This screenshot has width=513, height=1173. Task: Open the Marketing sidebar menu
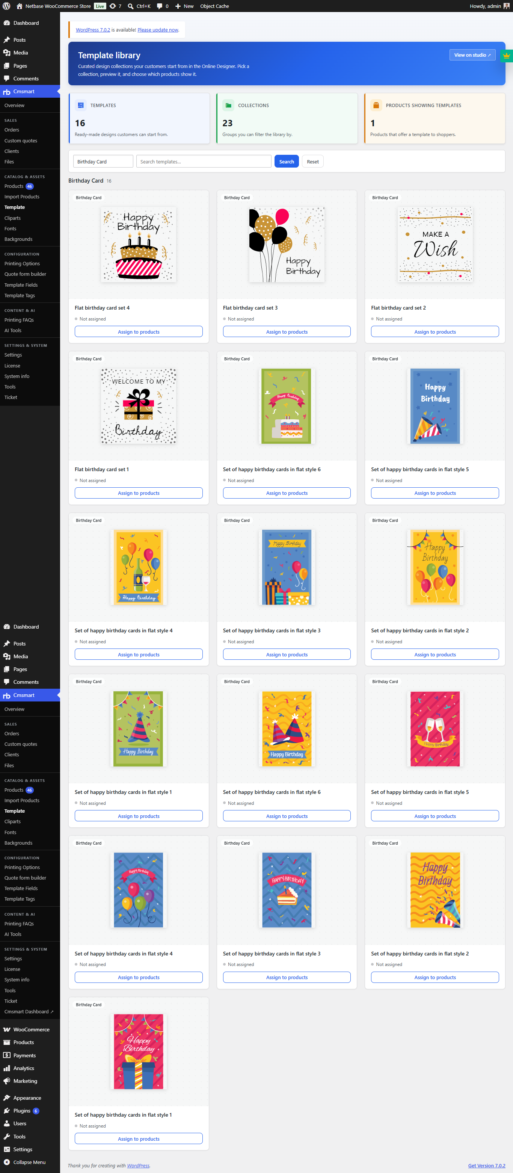[30, 1081]
